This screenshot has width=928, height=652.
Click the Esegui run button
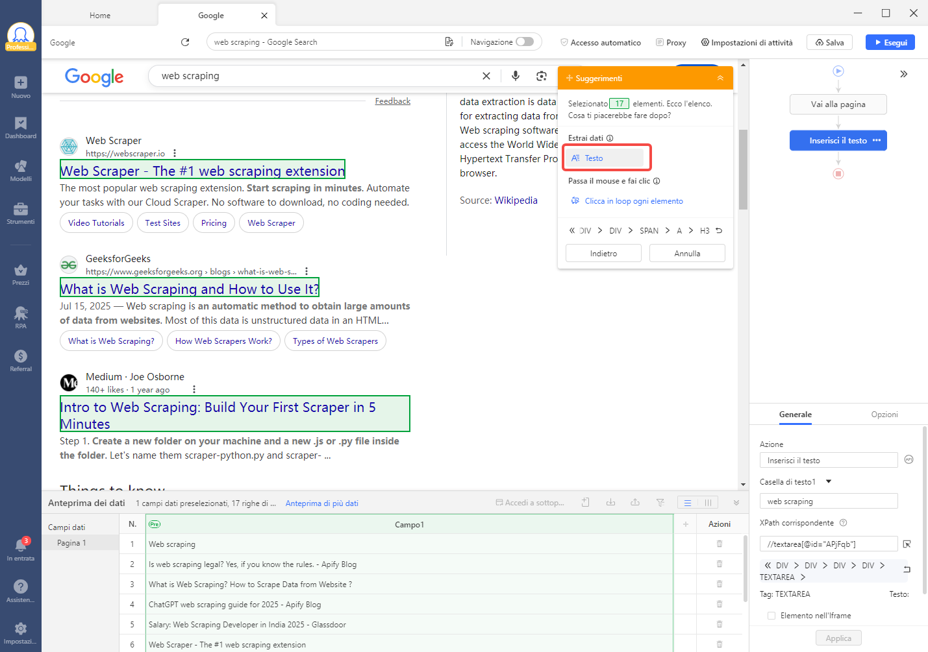[890, 43]
